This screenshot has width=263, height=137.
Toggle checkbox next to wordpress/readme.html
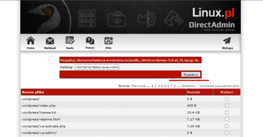pos(227,119)
